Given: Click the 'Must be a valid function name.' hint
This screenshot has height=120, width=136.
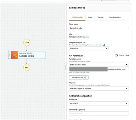Looking at the screenshot, I should pos(79,73).
